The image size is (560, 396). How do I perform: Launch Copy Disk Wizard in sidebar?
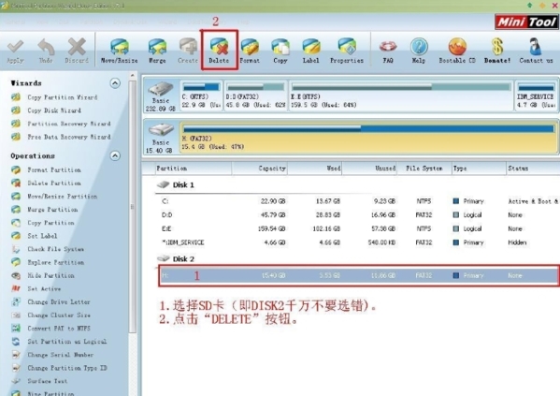tap(46, 110)
